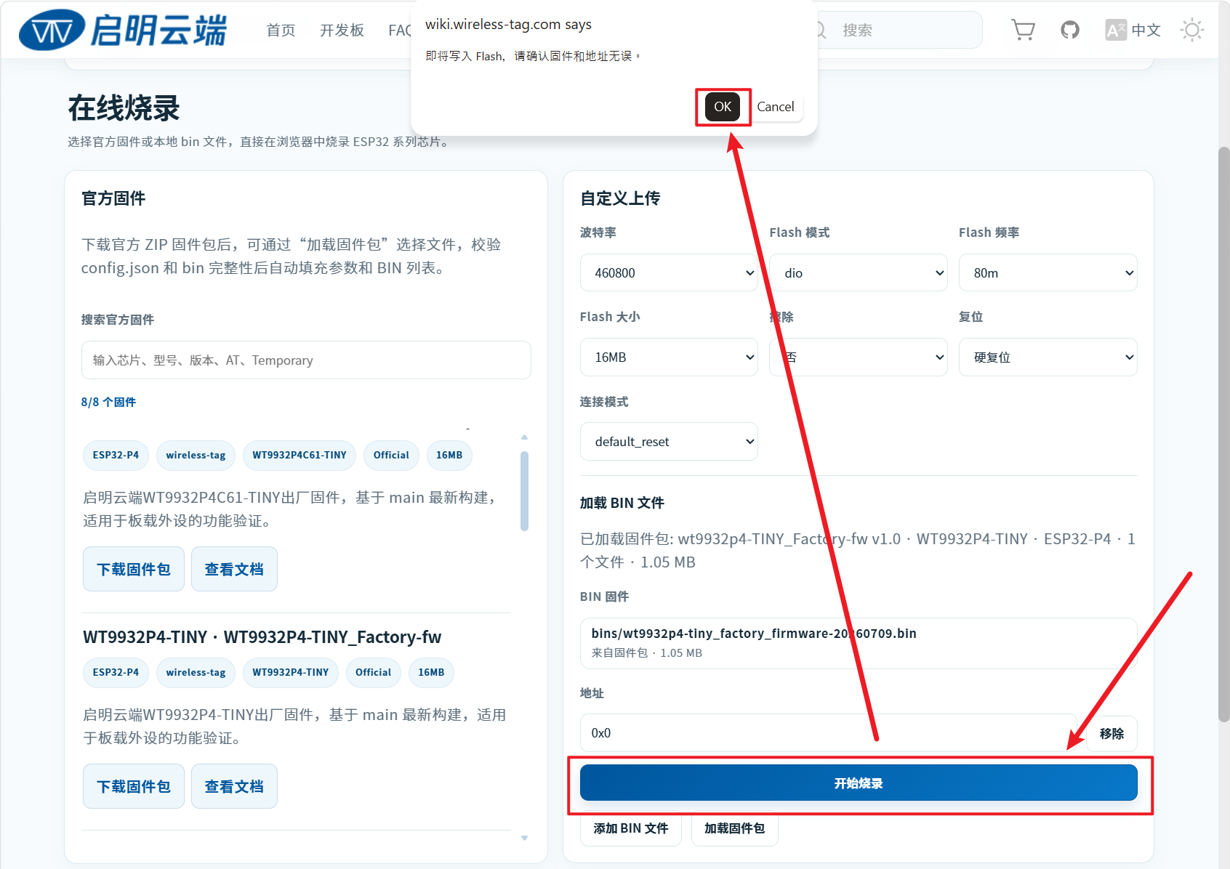Click the 8/8 个固件 count text
Image resolution: width=1230 pixels, height=869 pixels.
[108, 402]
